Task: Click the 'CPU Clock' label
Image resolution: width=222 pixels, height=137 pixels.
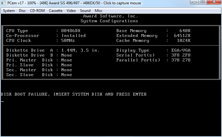Action: click(18, 40)
